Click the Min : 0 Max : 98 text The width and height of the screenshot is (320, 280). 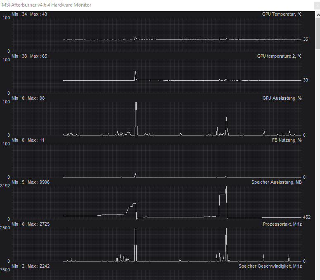28,98
